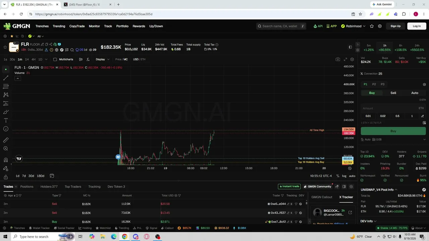This screenshot has width=429, height=241.
Task: Expand the chart to fullscreen
Action: tap(345, 59)
